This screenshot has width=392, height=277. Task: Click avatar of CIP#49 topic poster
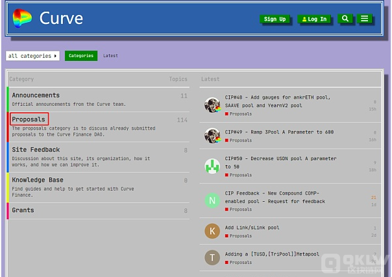click(212, 136)
